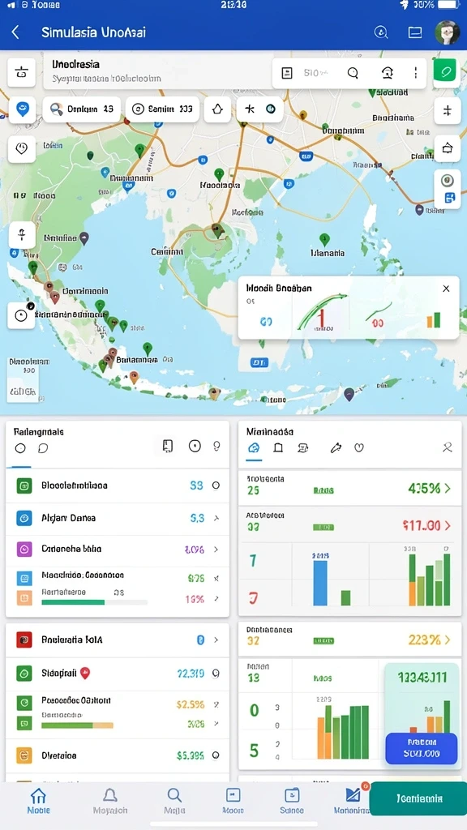Select the chat tab in Mirinadsa panel
Image resolution: width=467 pixels, height=830 pixels.
point(303,447)
